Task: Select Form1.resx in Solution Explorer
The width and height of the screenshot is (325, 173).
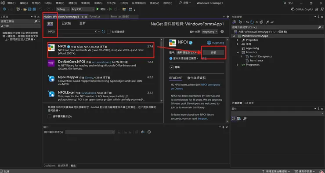Action: pos(256,60)
